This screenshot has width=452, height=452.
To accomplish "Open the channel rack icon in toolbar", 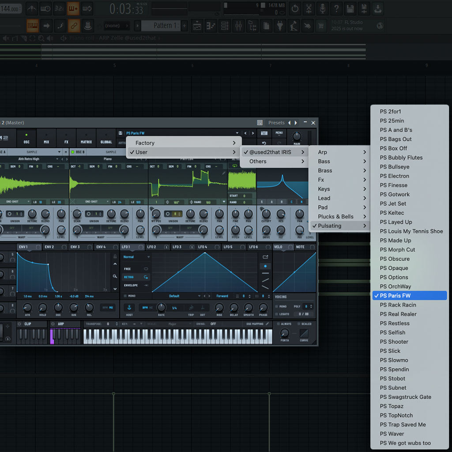I will pos(225,26).
